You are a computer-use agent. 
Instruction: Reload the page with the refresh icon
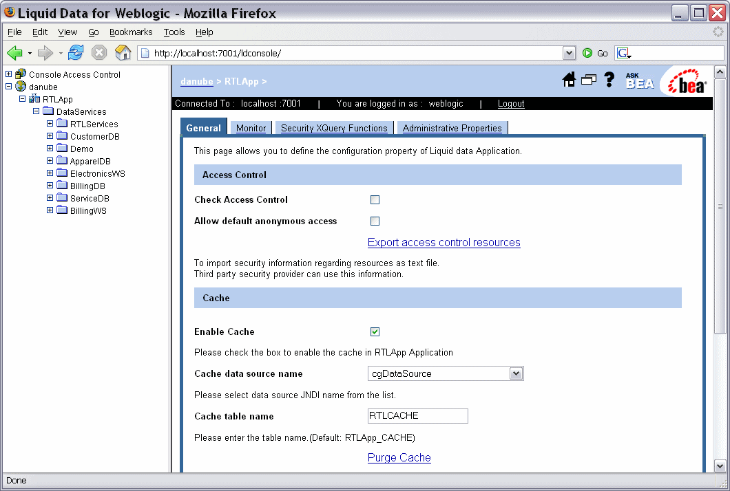click(x=76, y=52)
